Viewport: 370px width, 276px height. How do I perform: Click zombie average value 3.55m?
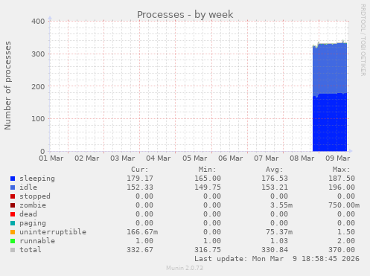(281, 205)
